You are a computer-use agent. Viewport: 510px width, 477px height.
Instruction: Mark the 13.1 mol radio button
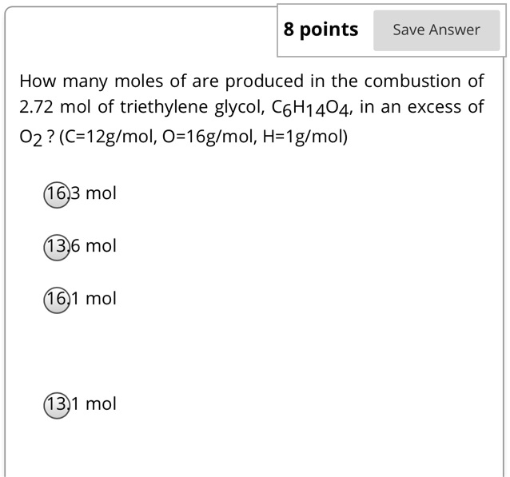coord(57,405)
